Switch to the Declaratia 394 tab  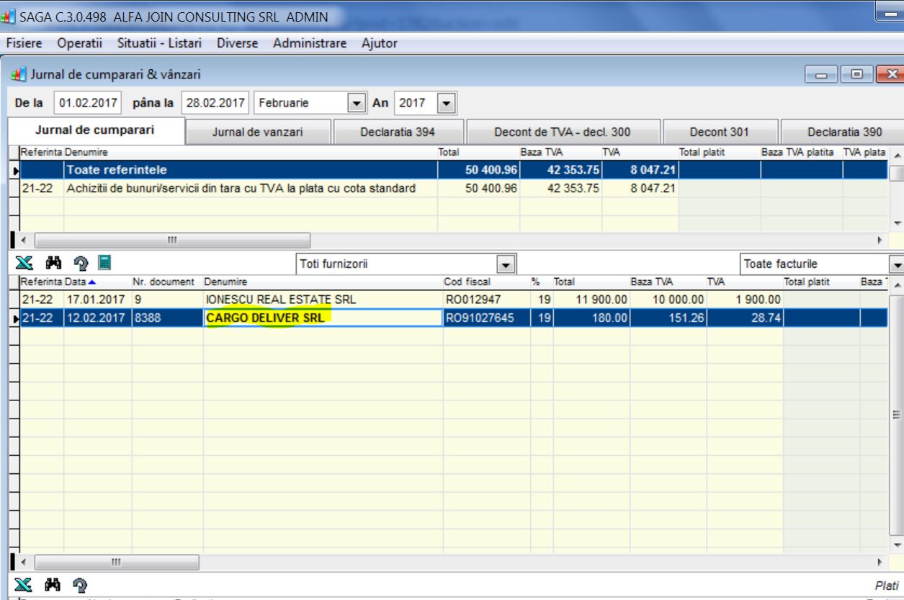398,133
